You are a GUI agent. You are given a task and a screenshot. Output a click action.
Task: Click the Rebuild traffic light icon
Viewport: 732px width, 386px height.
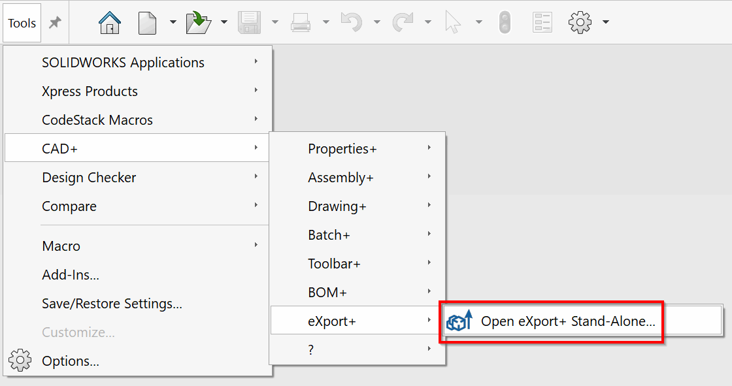coord(505,22)
